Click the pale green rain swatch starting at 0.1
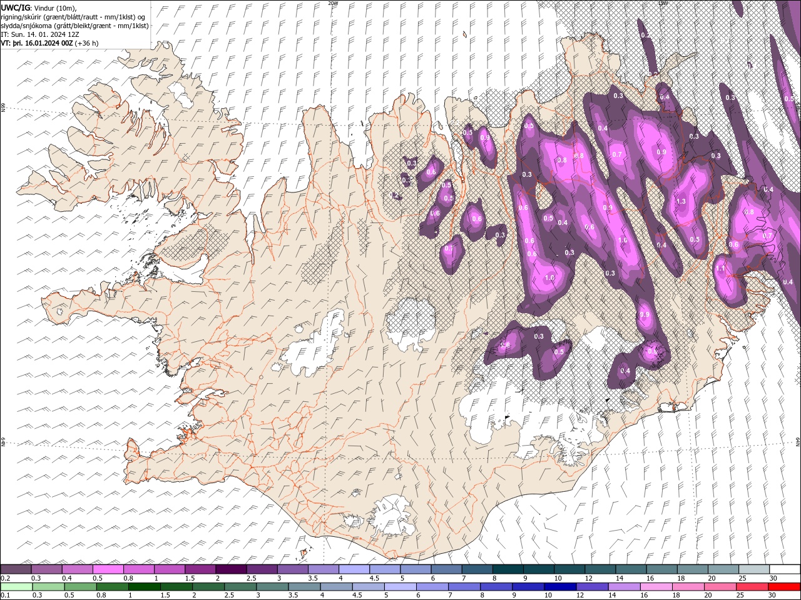The height and width of the screenshot is (600, 801). click(x=16, y=587)
